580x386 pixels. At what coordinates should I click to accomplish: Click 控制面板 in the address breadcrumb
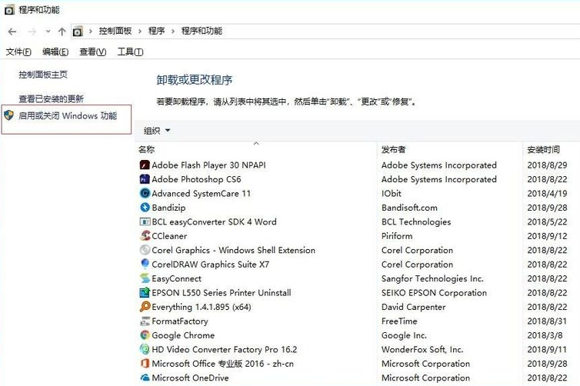tap(115, 32)
